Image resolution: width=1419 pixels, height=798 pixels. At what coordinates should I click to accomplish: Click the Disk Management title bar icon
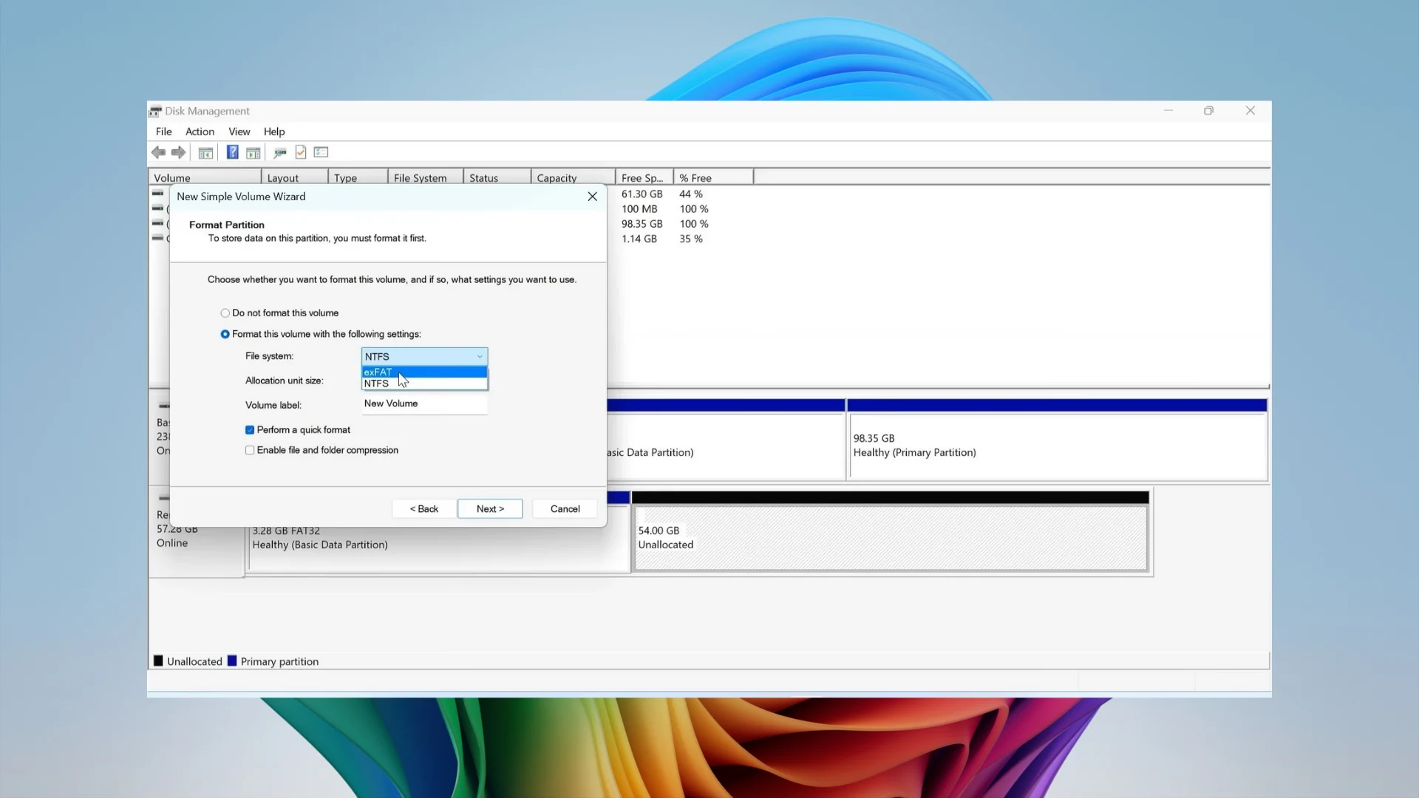click(155, 111)
